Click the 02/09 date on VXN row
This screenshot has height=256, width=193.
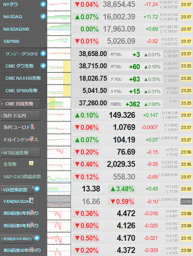[186, 202]
